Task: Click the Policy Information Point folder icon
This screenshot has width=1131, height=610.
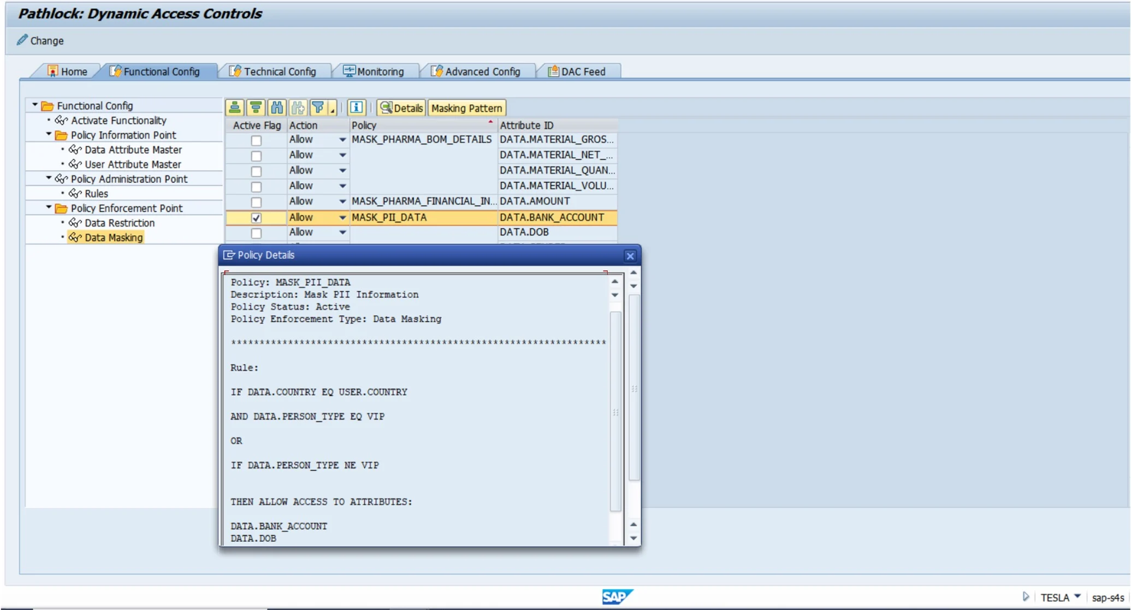Action: (61, 135)
